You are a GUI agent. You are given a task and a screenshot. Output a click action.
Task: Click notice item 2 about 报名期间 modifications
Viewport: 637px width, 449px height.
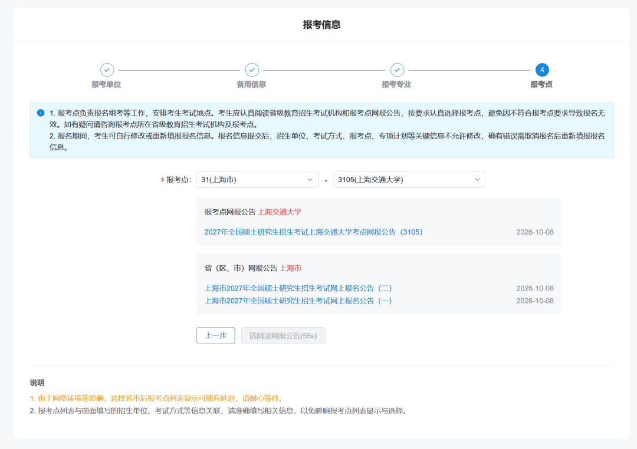coord(327,141)
